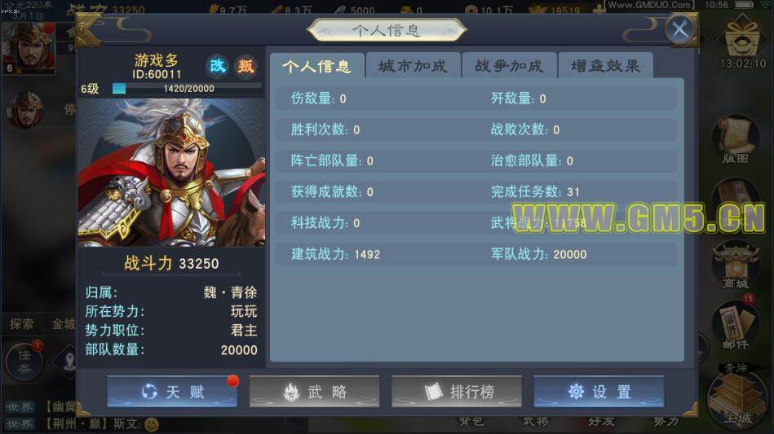Open the 任务 quest icon
774x434 pixels.
coord(24,362)
